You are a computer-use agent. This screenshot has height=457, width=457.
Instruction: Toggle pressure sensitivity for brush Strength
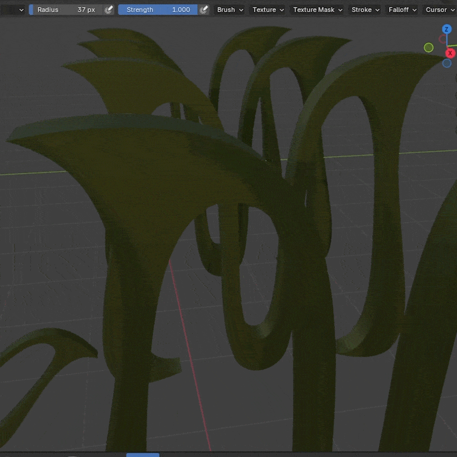coord(204,10)
